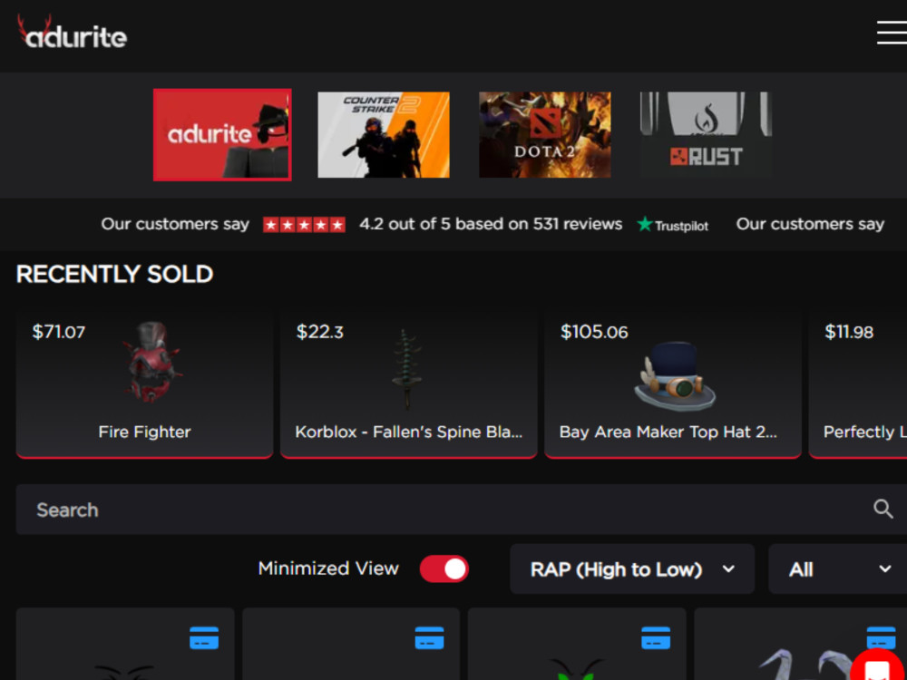Viewport: 907px width, 680px height.
Task: Click card icon on third item card
Action: click(x=656, y=637)
